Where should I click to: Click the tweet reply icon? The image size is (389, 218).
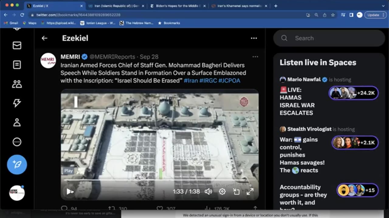point(64,208)
